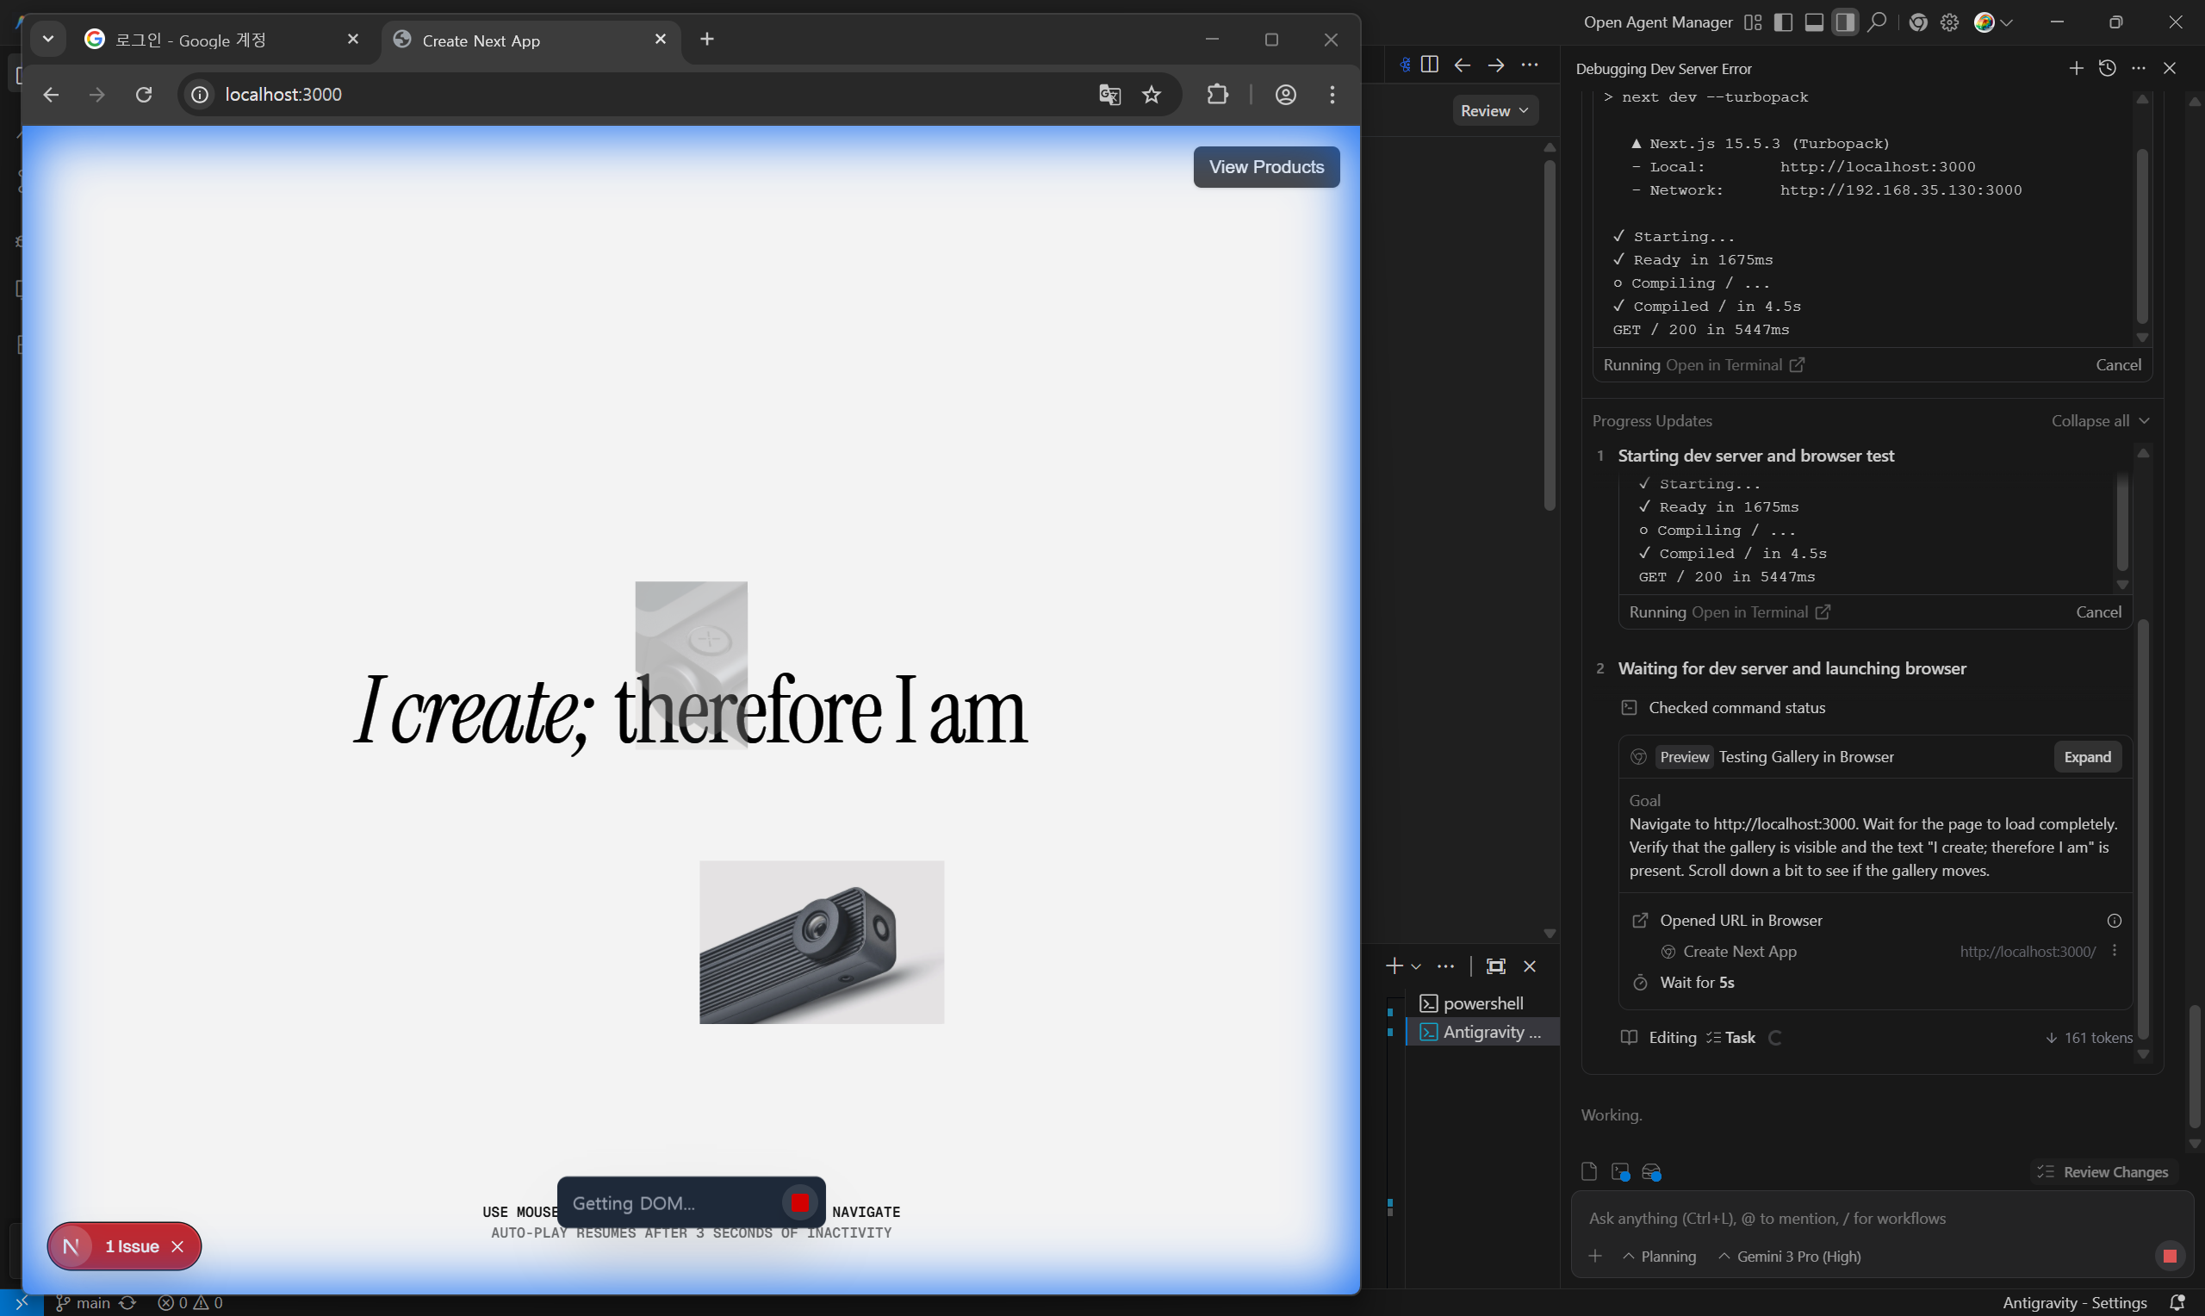Select the powershell terminal entry
Image resolution: width=2205 pixels, height=1316 pixels.
click(1482, 1003)
